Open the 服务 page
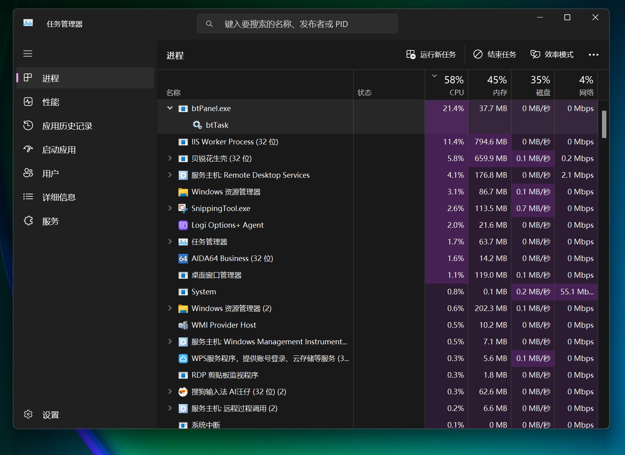Image resolution: width=625 pixels, height=455 pixels. 85,221
